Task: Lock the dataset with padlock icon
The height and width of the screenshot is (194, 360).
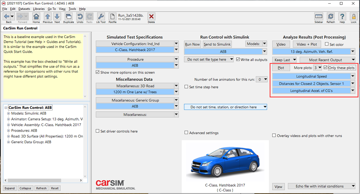Action: tap(354, 17)
